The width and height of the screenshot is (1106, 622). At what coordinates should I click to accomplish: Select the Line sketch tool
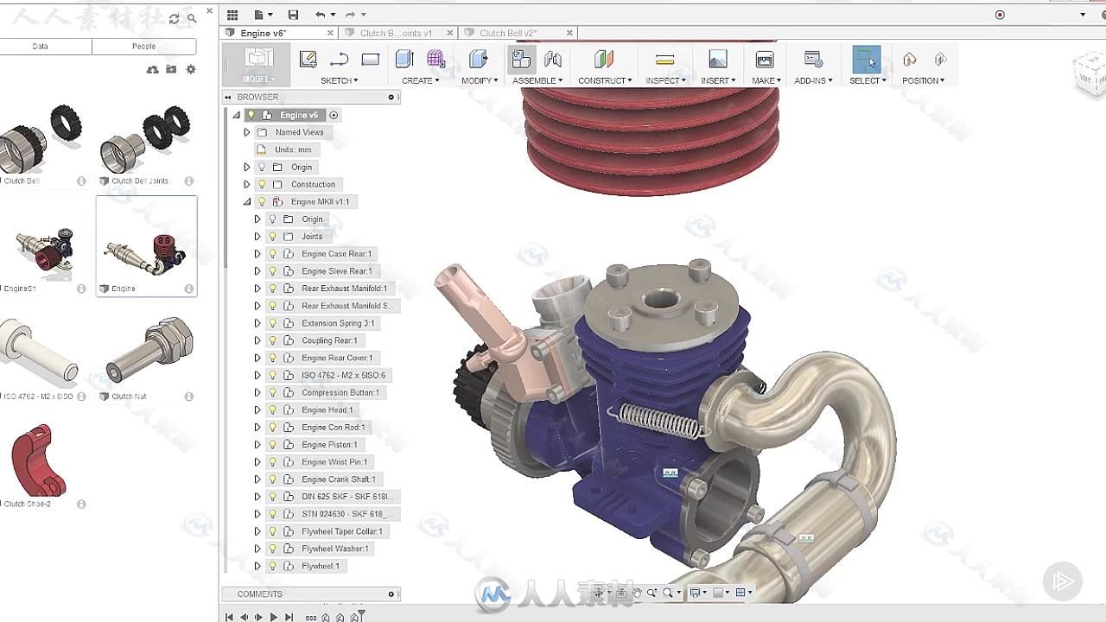point(339,59)
